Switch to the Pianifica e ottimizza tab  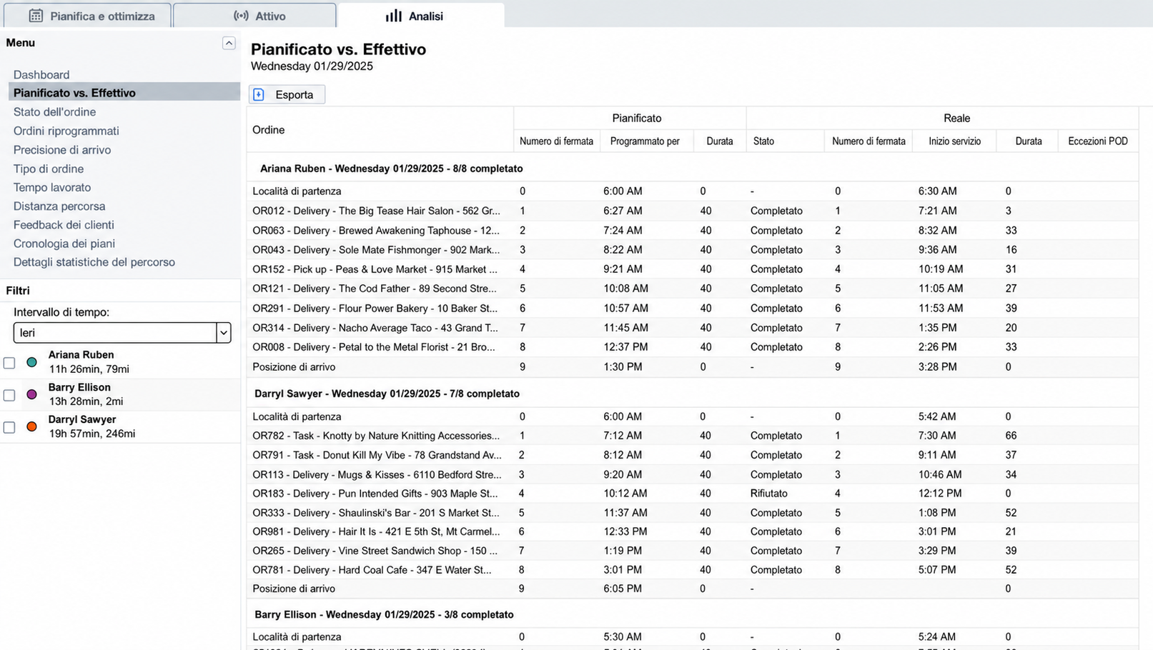(x=87, y=16)
